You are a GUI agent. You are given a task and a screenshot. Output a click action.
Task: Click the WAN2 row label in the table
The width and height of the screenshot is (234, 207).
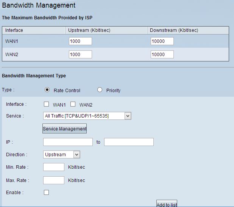12,54
